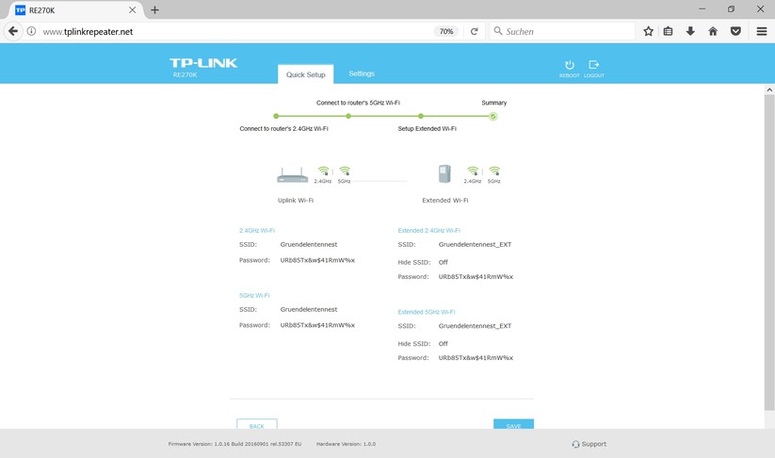
Task: Click the Reboot icon in header
Action: click(569, 66)
